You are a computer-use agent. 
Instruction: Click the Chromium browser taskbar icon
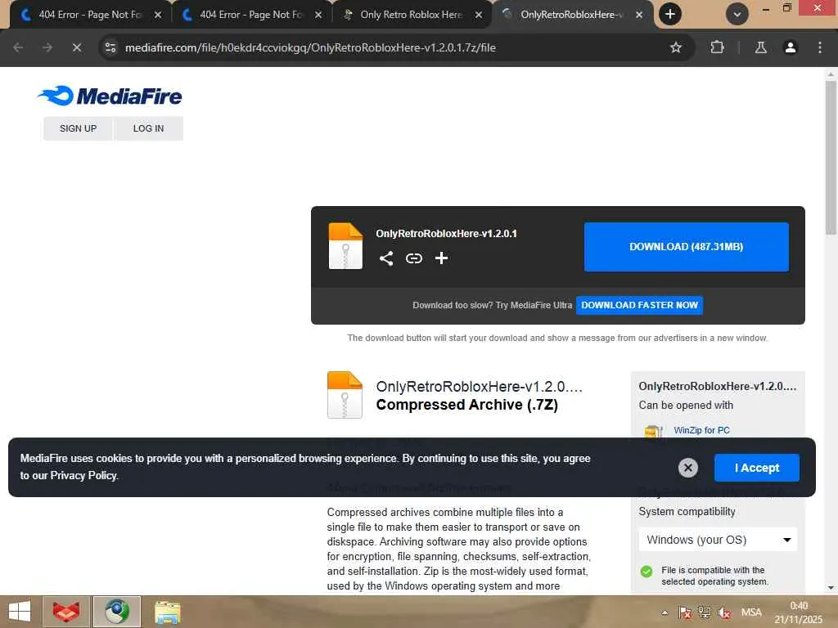pyautogui.click(x=116, y=612)
